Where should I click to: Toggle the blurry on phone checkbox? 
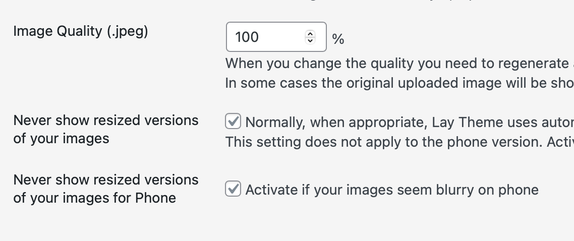[x=233, y=190]
